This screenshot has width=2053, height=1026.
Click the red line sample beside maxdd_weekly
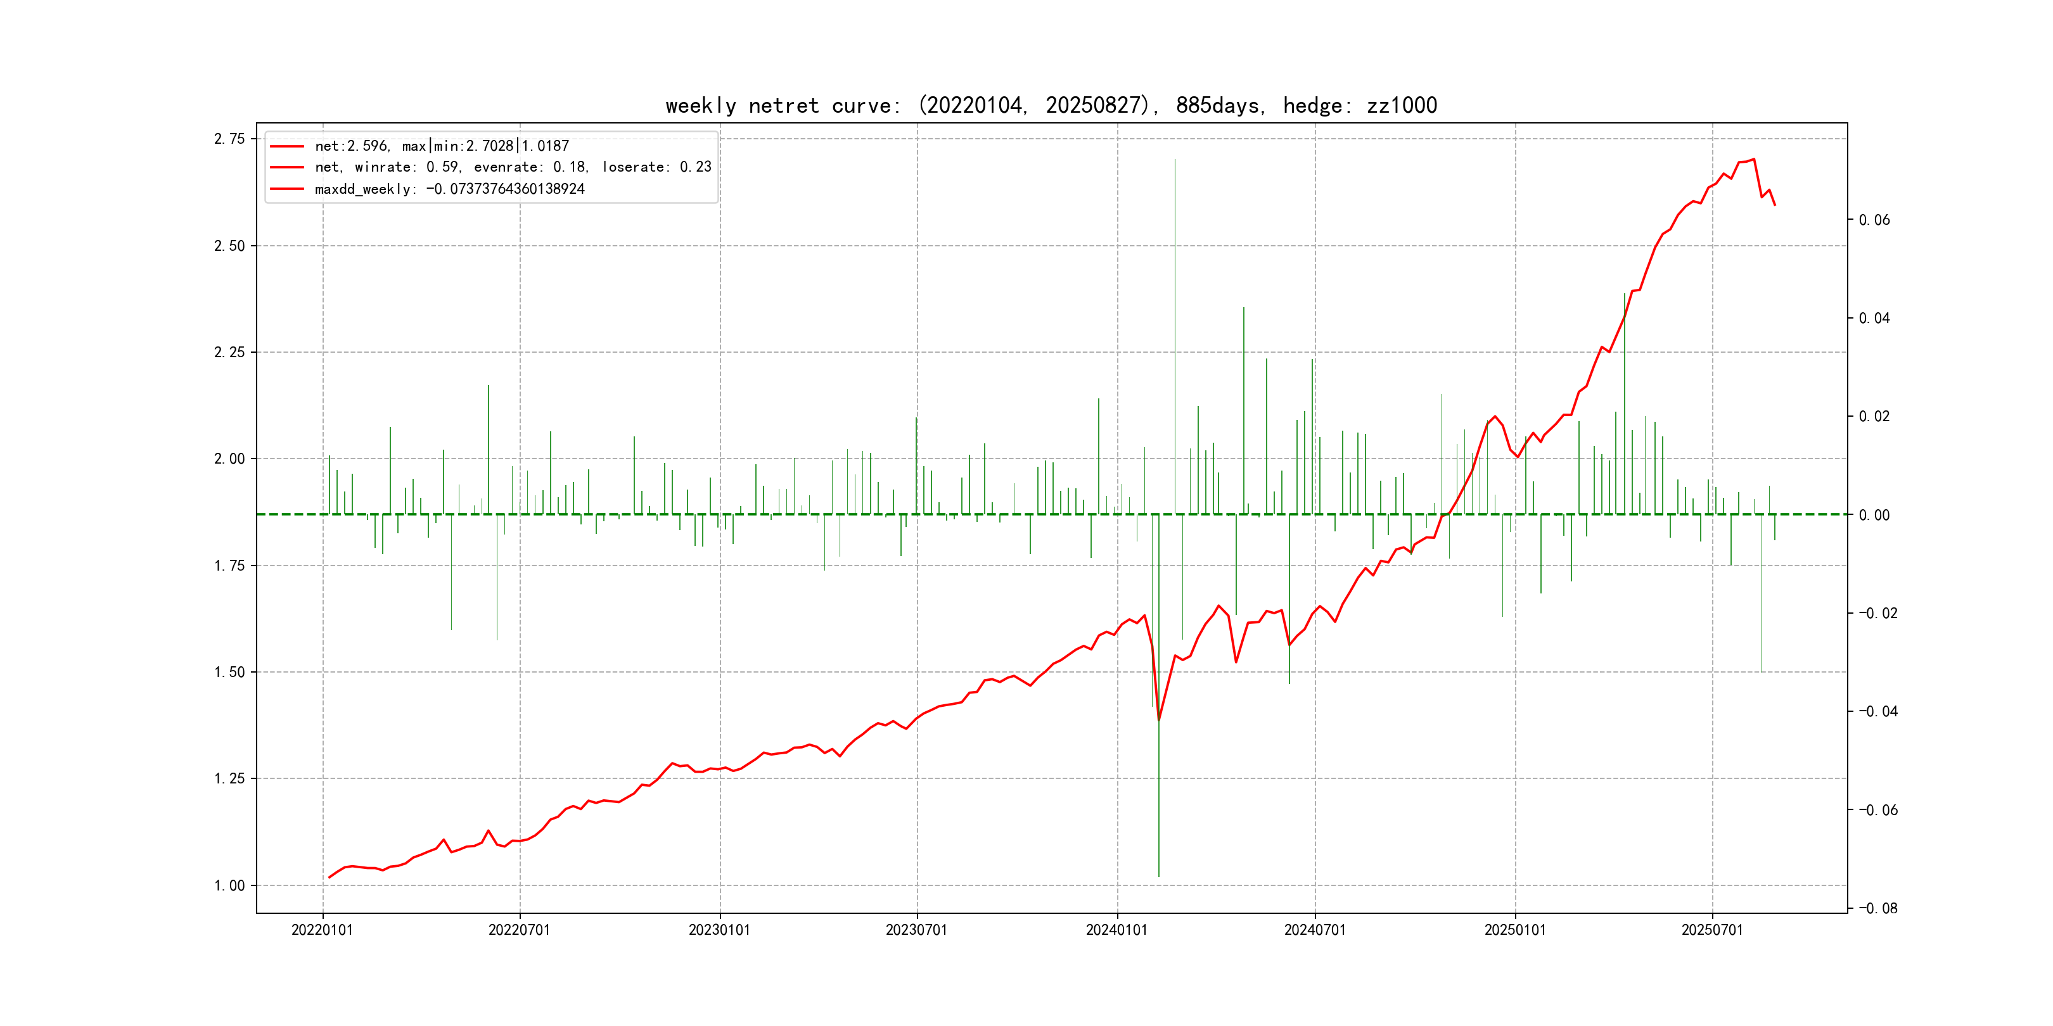tap(287, 189)
